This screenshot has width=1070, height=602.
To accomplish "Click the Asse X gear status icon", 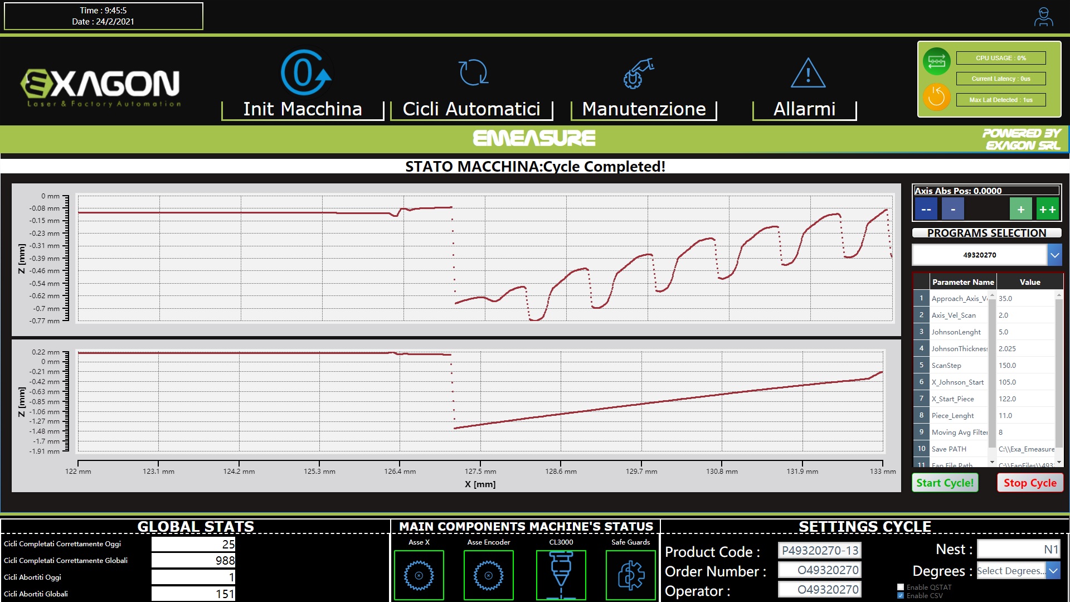I will (x=419, y=575).
